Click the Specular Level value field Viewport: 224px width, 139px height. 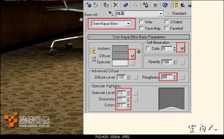122,93
